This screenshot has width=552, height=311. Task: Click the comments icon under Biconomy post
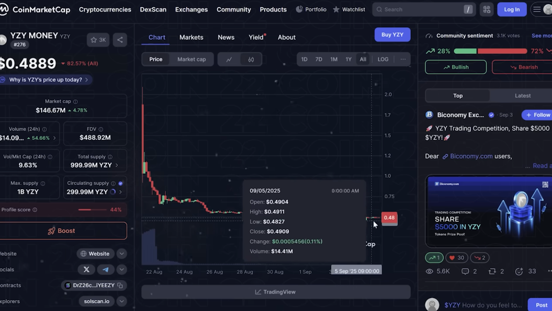click(x=465, y=271)
